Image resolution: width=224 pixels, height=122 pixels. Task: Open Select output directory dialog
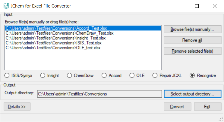192,94
